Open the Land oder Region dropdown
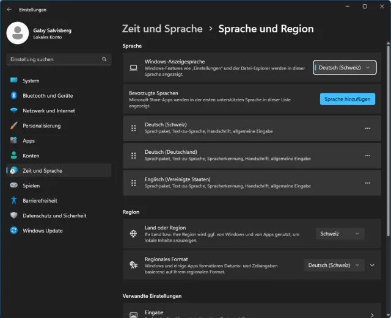This screenshot has width=391, height=318. [x=340, y=234]
